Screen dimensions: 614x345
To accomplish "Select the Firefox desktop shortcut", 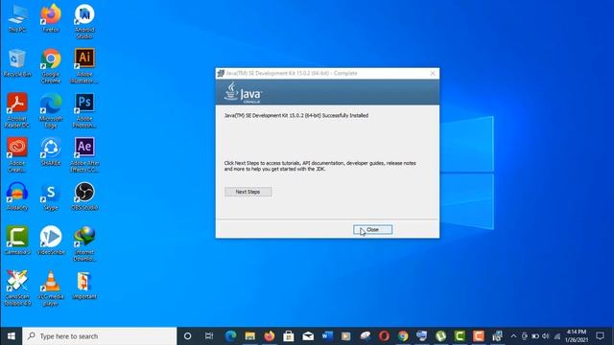I will click(51, 19).
